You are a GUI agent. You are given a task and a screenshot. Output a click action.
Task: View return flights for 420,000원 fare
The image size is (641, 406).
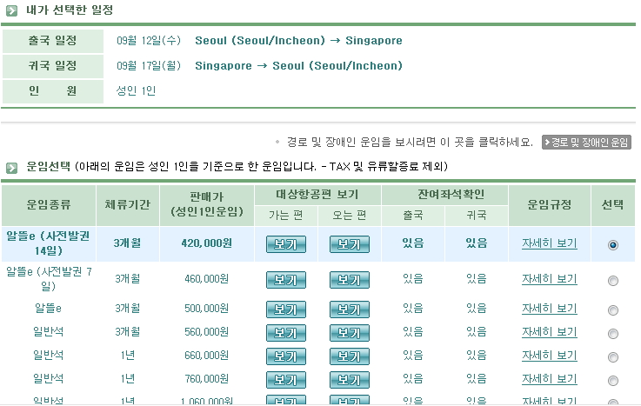click(x=349, y=244)
